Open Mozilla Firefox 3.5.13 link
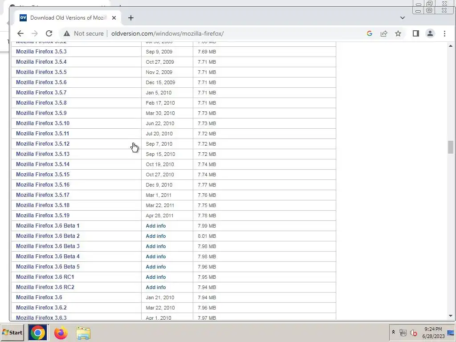Viewport: 456px width, 342px height. click(43, 154)
